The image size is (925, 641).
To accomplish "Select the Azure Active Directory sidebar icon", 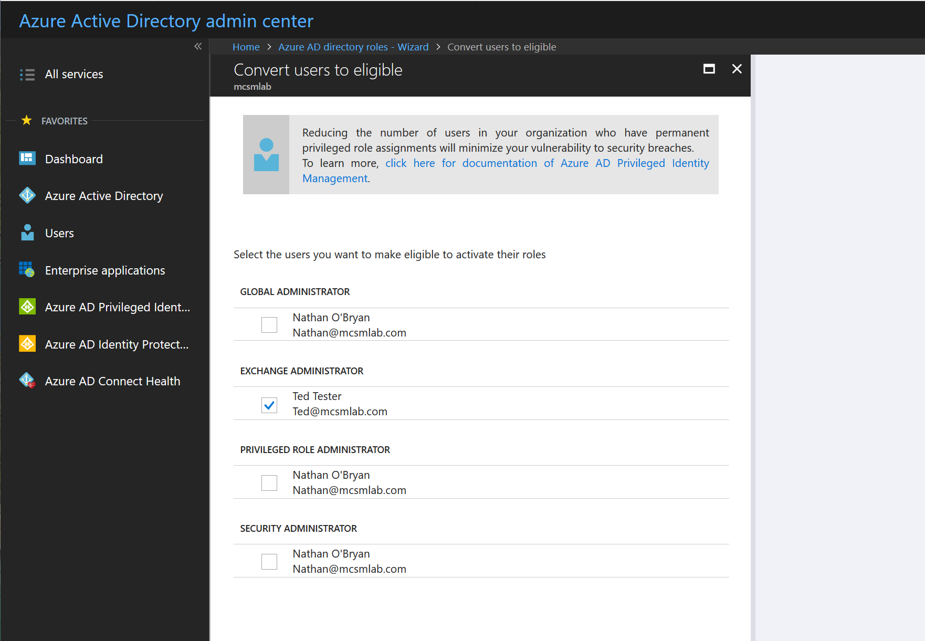I will [x=27, y=195].
